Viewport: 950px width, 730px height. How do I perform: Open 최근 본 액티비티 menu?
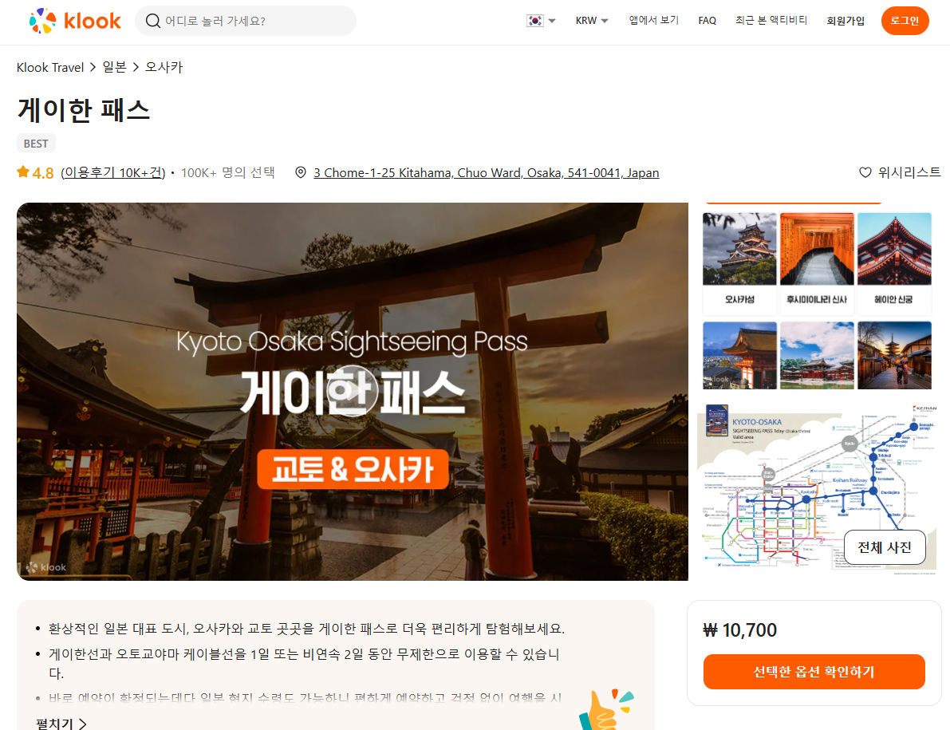click(771, 20)
